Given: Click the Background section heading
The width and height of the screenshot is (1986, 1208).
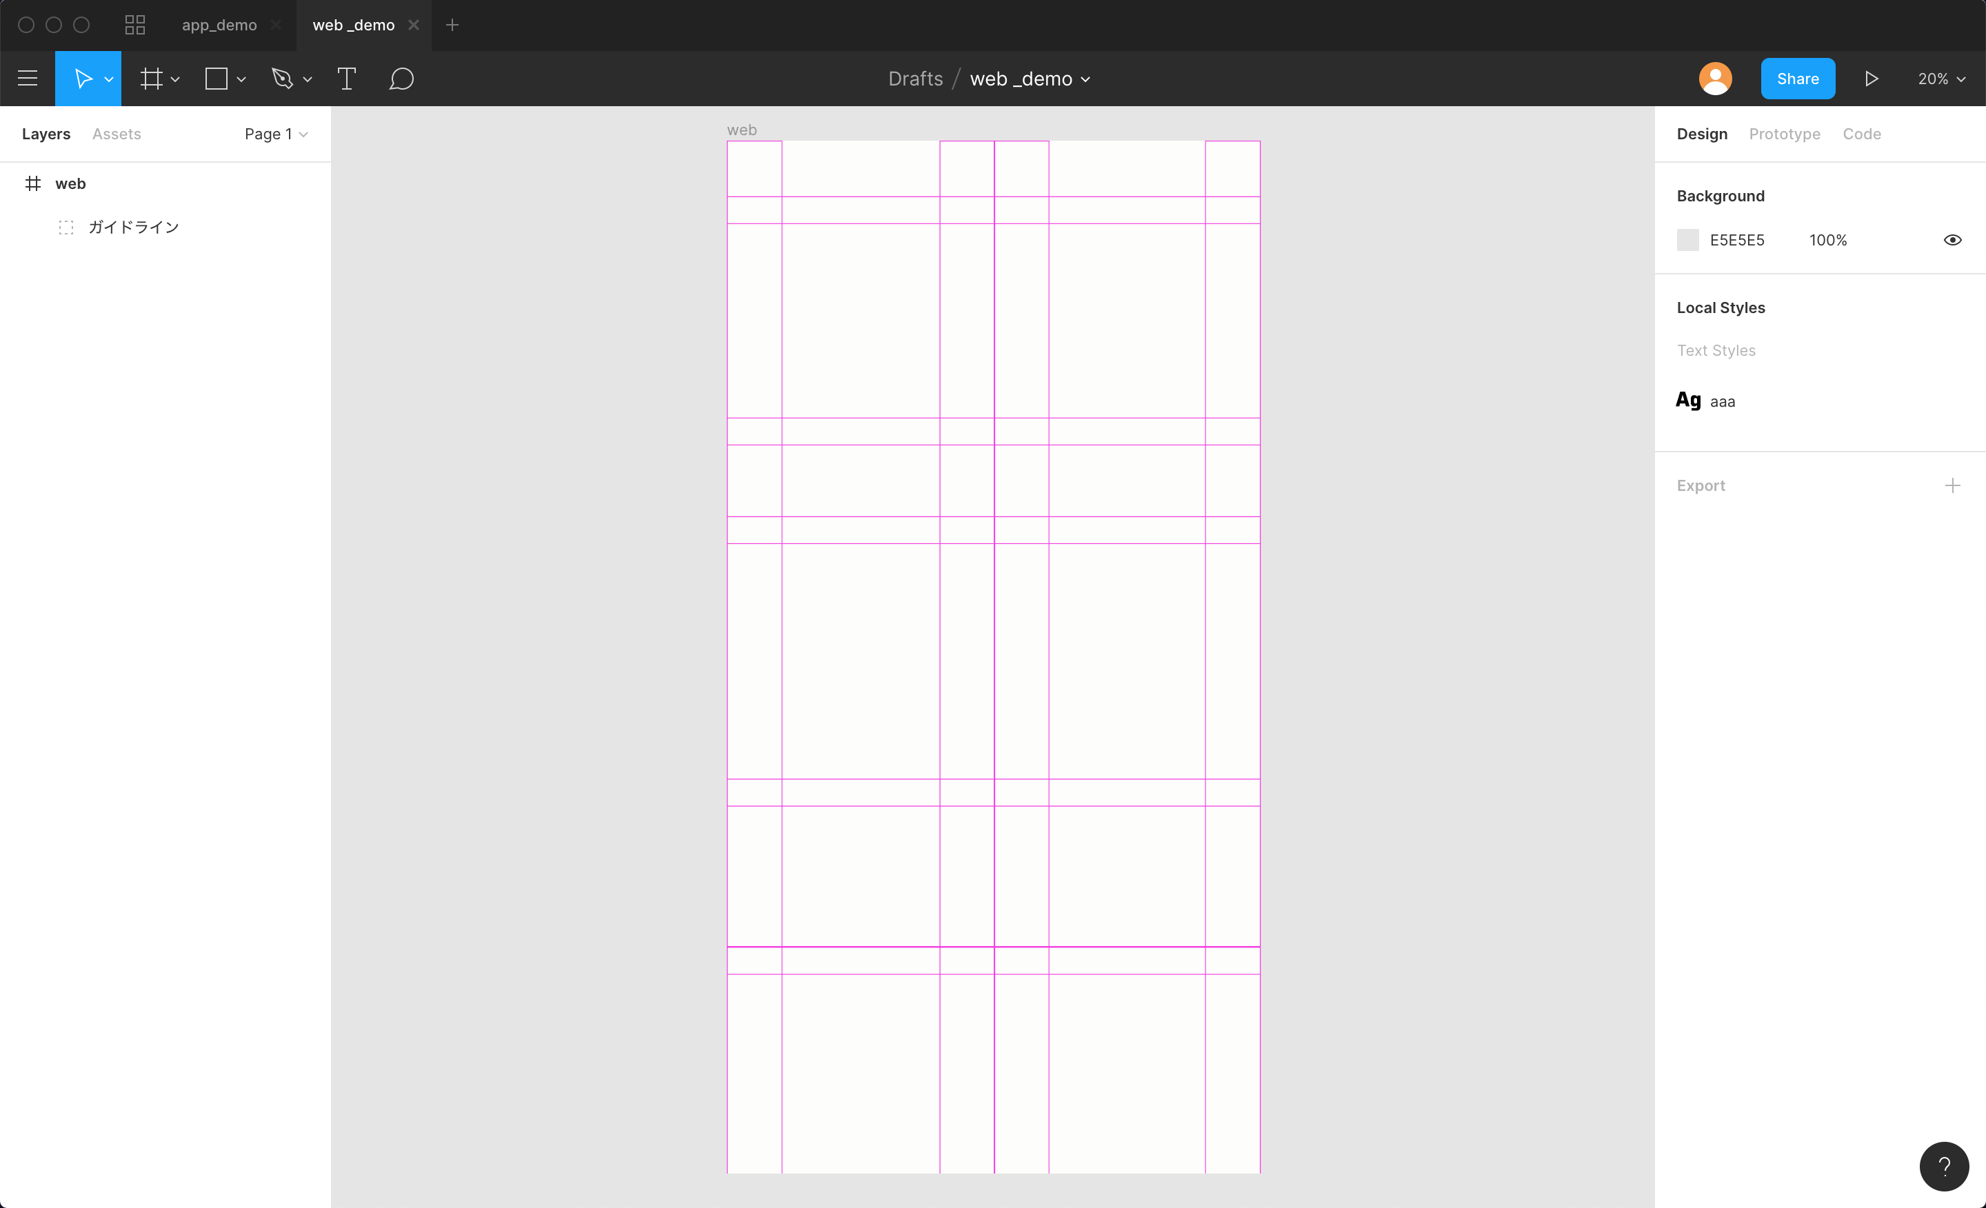Looking at the screenshot, I should [1720, 196].
